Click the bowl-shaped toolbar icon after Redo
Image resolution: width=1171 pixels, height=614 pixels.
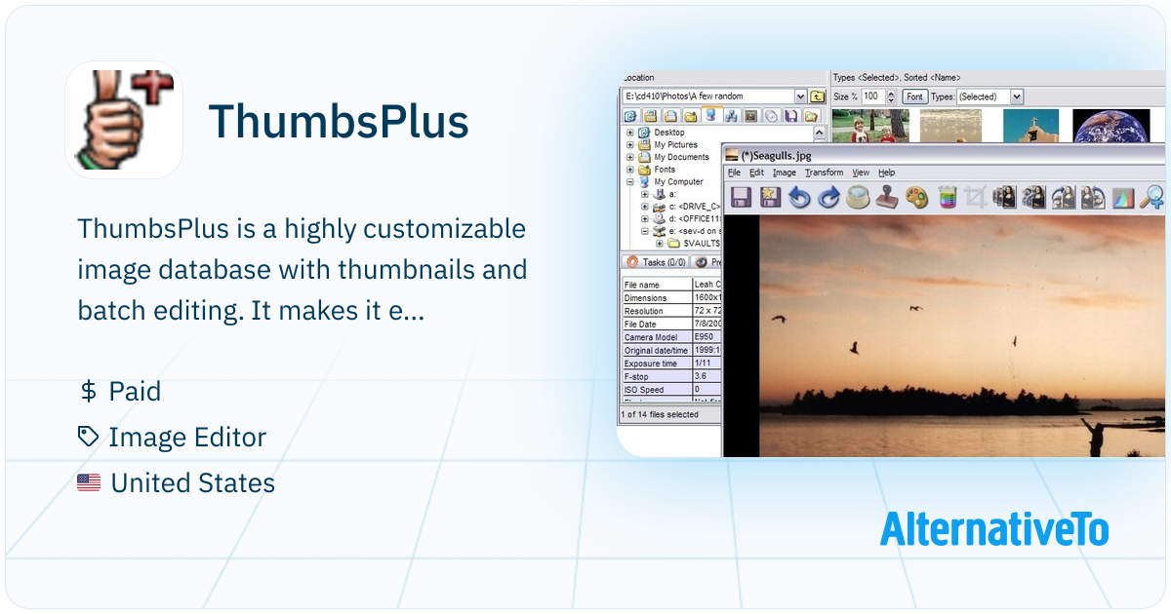click(858, 197)
